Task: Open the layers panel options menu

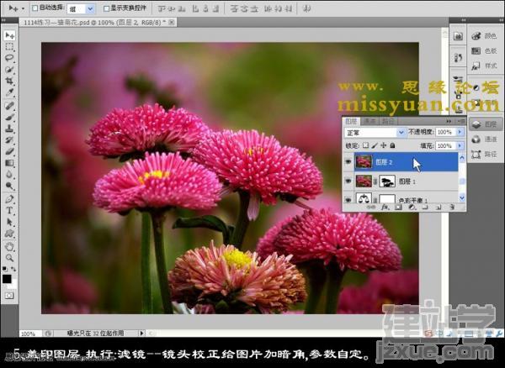Action: (461, 121)
